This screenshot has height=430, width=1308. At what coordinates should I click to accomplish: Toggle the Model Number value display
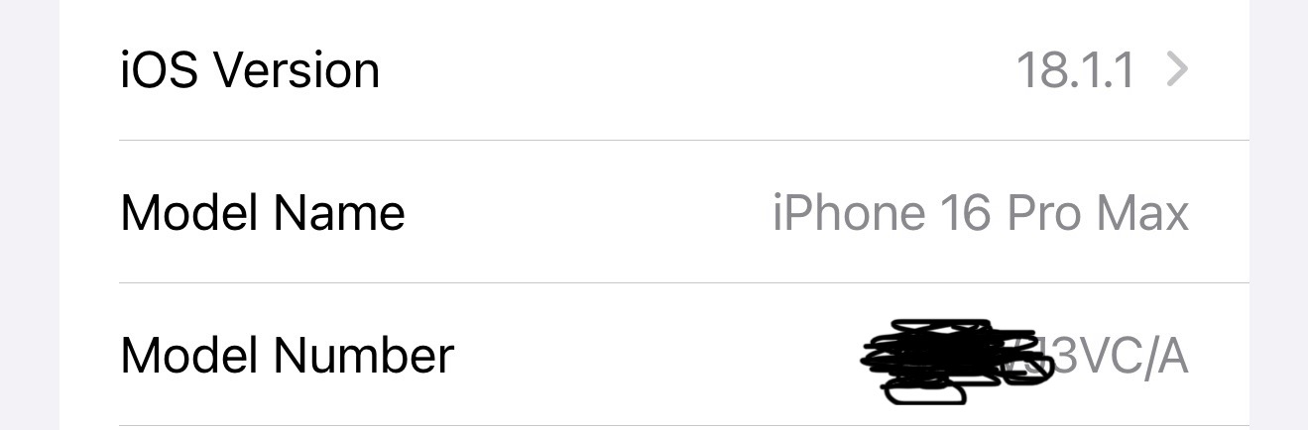pos(1026,357)
